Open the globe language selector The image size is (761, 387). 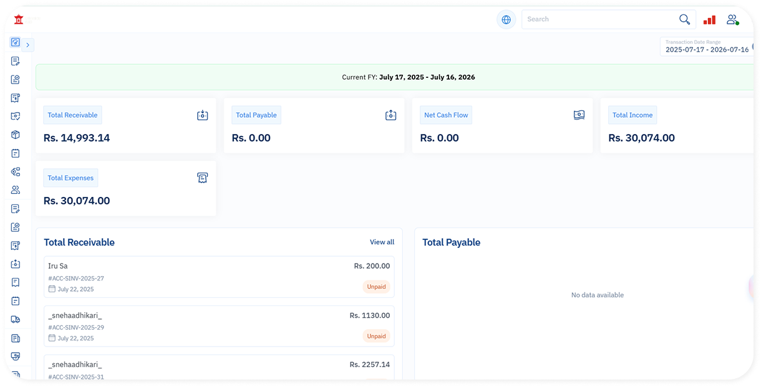506,19
